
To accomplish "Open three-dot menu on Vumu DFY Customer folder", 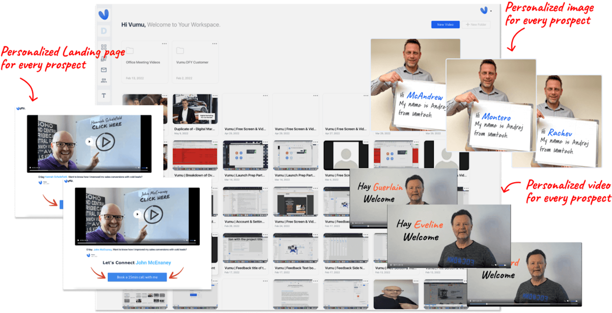I will (214, 44).
